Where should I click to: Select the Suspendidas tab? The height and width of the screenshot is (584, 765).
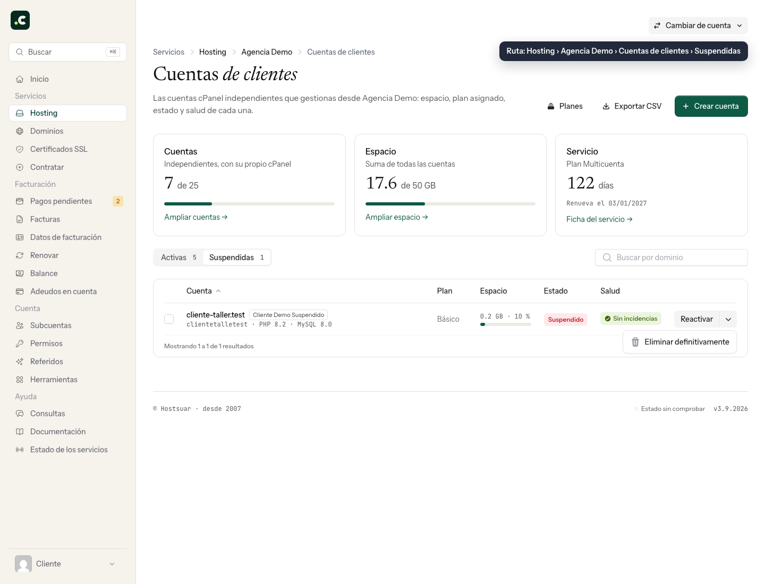236,257
